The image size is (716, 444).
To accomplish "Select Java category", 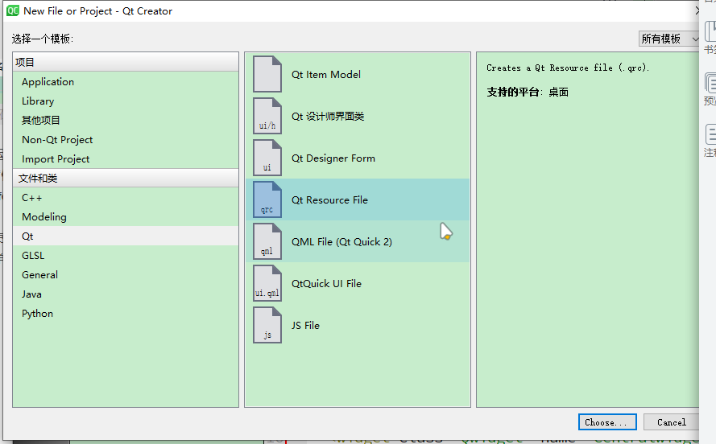I will coord(126,294).
